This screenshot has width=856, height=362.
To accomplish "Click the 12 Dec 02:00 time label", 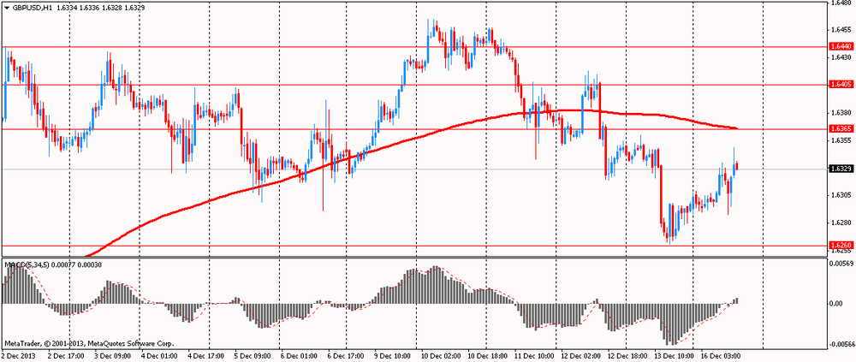I will pos(581,355).
